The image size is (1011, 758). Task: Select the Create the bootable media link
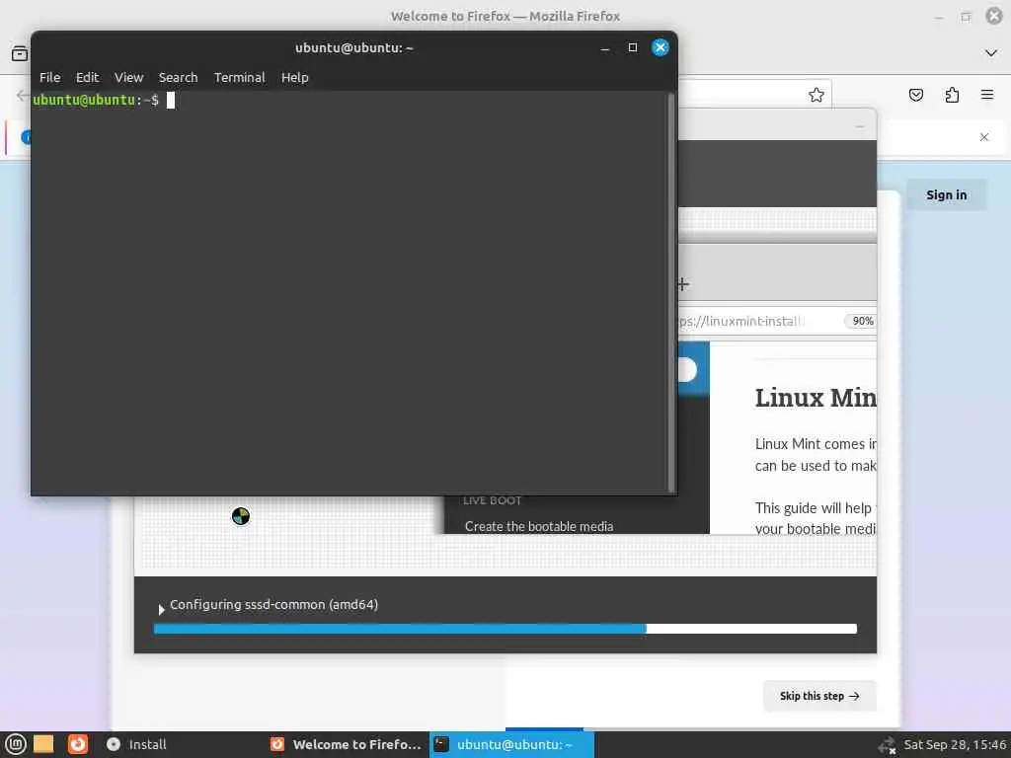tap(539, 526)
